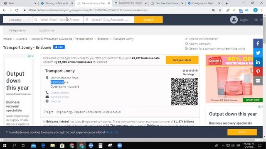Go to Brisbane breadcrumb link

[x=103, y=39]
